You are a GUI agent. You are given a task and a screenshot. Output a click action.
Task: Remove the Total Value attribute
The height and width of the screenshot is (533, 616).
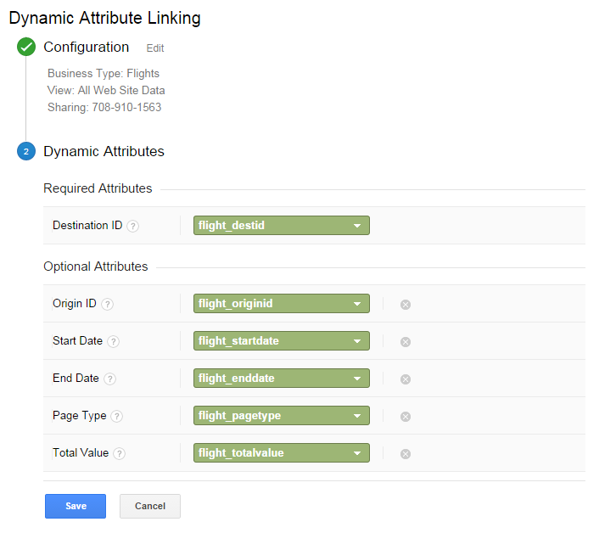(x=406, y=453)
